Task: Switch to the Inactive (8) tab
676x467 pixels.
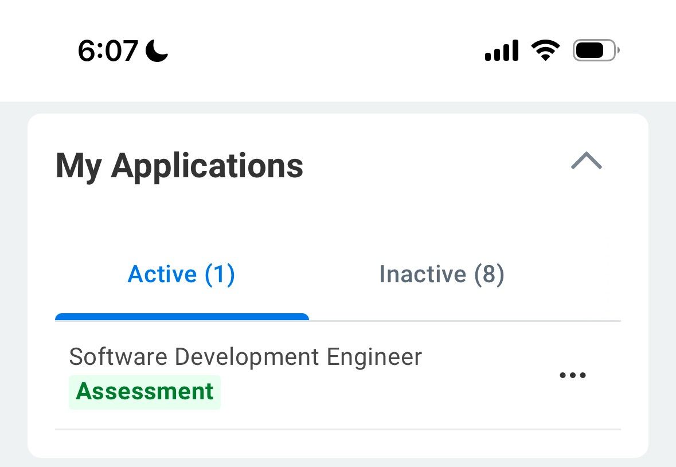Action: (441, 274)
